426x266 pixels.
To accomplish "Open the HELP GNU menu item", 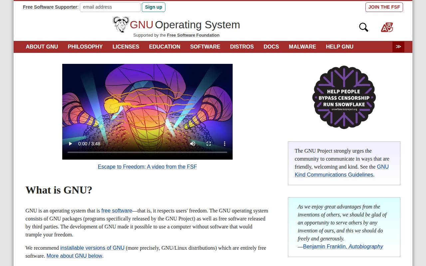I will (x=339, y=47).
